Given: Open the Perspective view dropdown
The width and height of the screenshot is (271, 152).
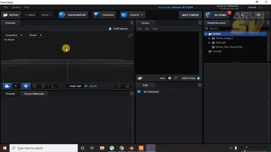Looking at the screenshot, I should pyautogui.click(x=13, y=35).
